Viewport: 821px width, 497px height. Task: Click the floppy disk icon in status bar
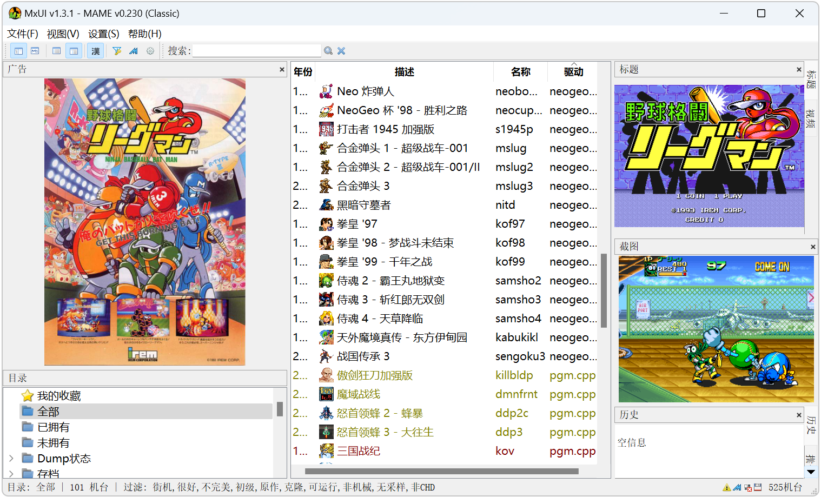(758, 488)
